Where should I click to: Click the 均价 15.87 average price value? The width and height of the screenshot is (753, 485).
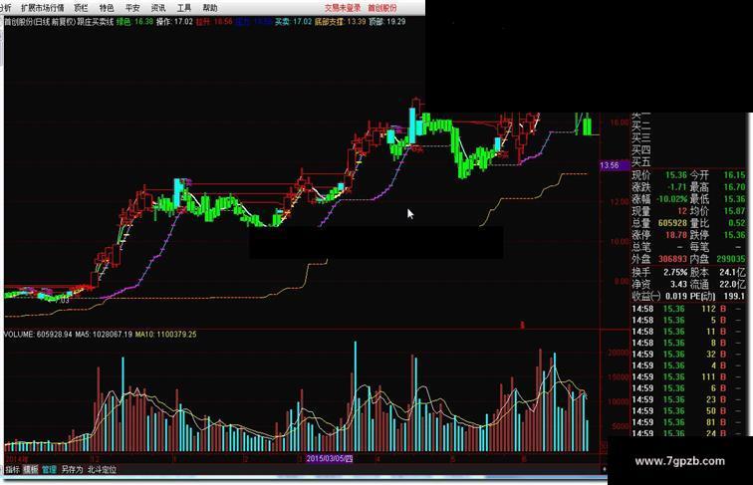pos(734,211)
